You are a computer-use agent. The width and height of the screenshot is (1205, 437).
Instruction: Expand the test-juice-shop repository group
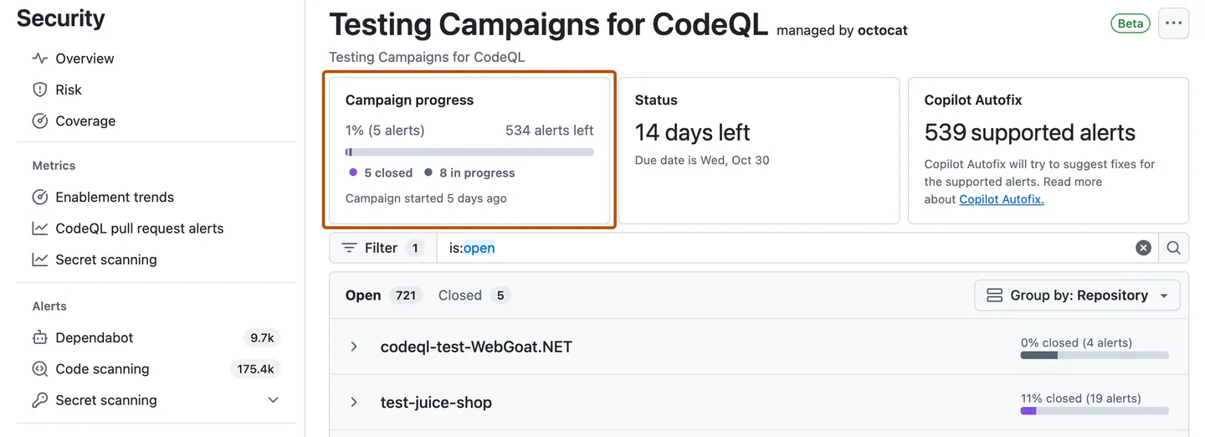coord(354,403)
